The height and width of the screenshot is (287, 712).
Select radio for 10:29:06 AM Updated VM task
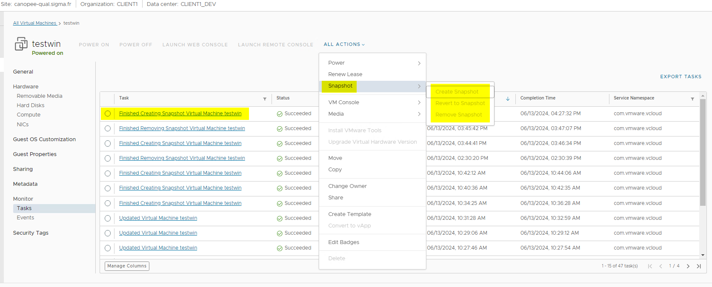click(108, 233)
